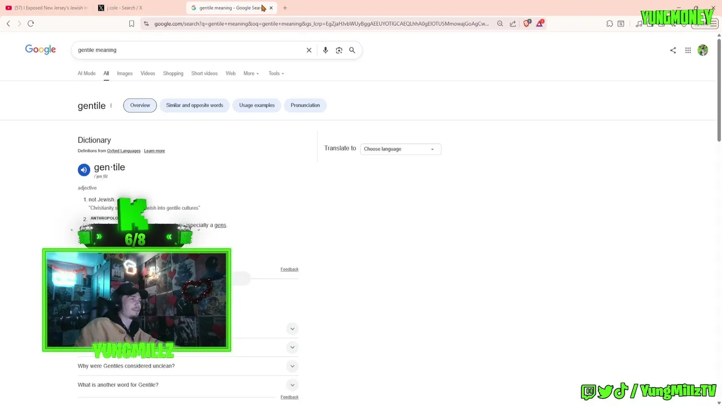Open AI Mode results
722x406 pixels.
(86, 73)
